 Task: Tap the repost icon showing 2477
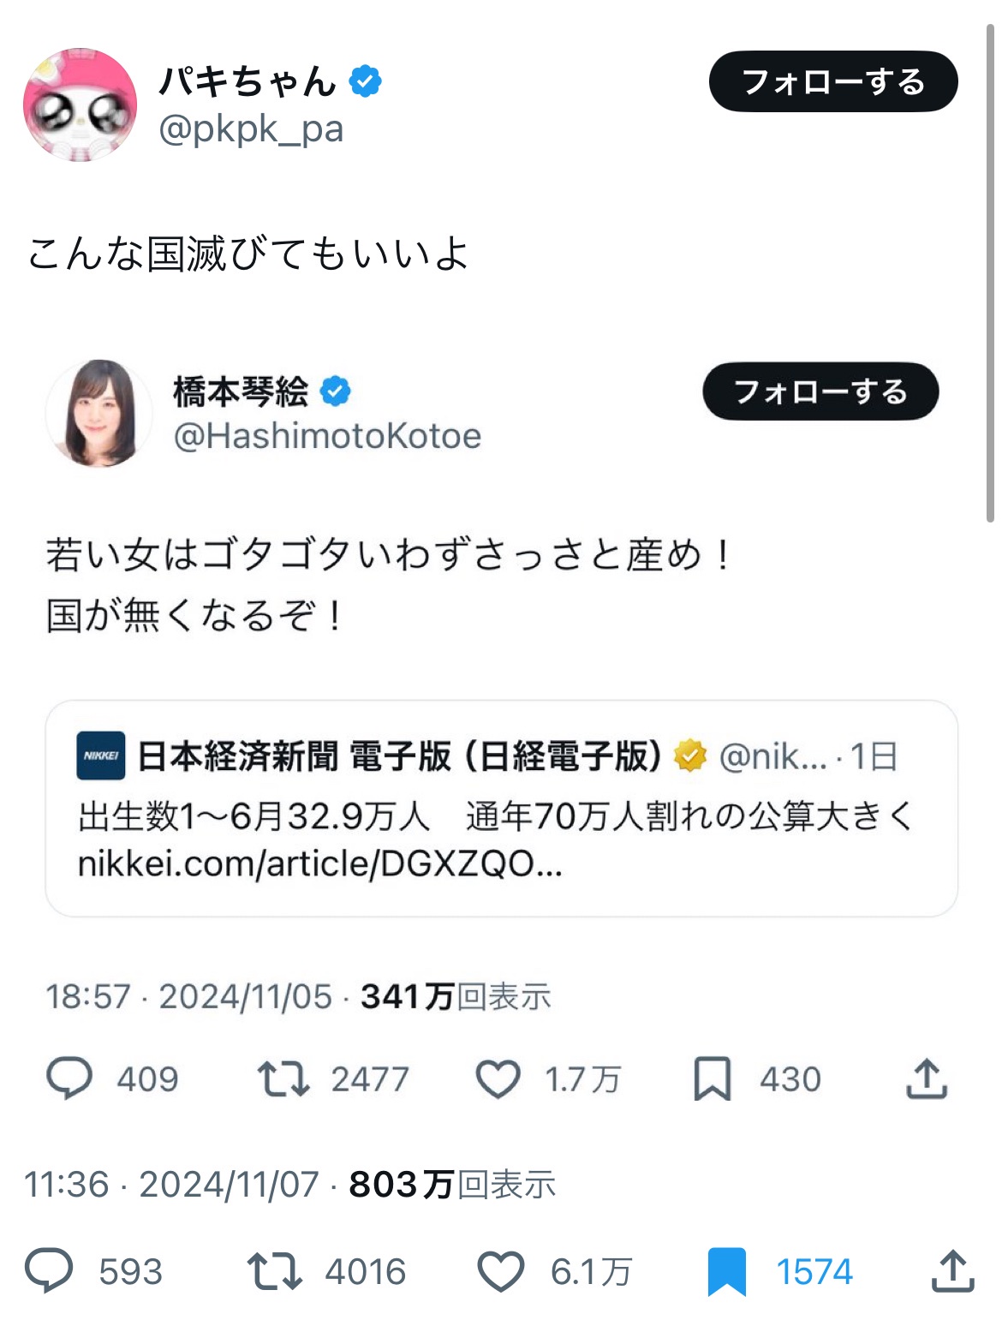[283, 1079]
